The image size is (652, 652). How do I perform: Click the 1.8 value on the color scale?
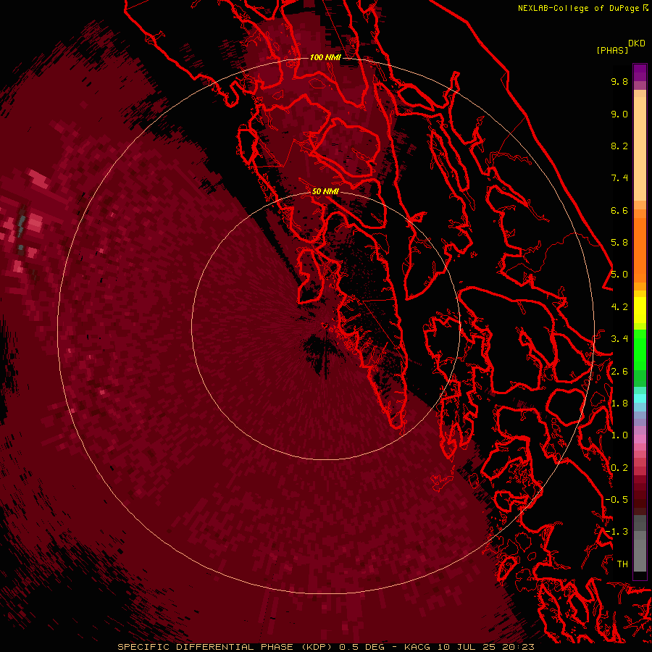[619, 404]
